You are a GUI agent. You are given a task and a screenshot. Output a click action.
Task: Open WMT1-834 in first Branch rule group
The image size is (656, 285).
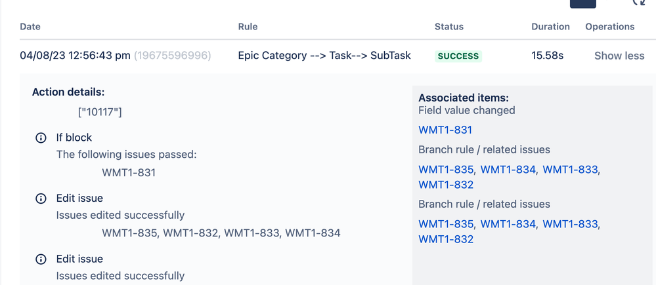pos(508,170)
